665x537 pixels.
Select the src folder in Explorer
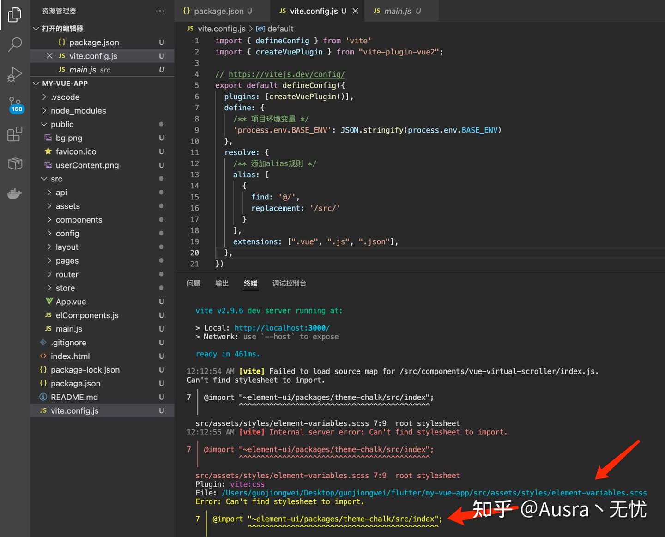tap(56, 179)
